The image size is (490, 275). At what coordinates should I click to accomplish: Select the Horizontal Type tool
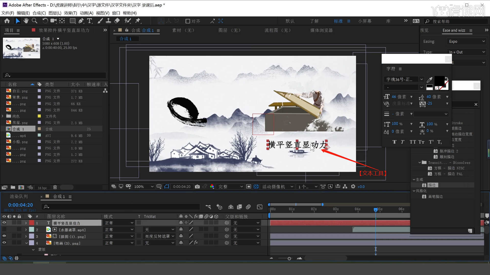coord(90,21)
